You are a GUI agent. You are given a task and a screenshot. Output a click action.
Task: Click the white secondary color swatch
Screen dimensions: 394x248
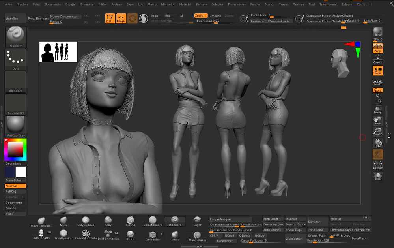click(21, 172)
